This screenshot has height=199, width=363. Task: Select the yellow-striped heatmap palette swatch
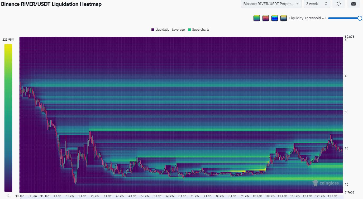[x=283, y=18]
